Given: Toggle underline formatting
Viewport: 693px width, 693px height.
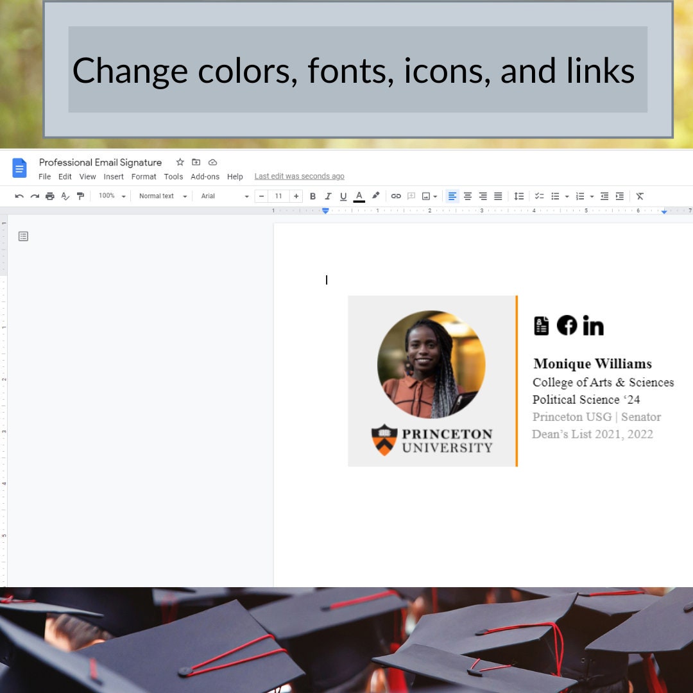Looking at the screenshot, I should coord(343,196).
